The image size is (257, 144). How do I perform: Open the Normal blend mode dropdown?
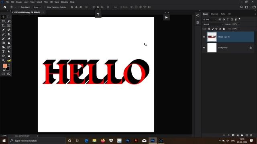coord(213,24)
